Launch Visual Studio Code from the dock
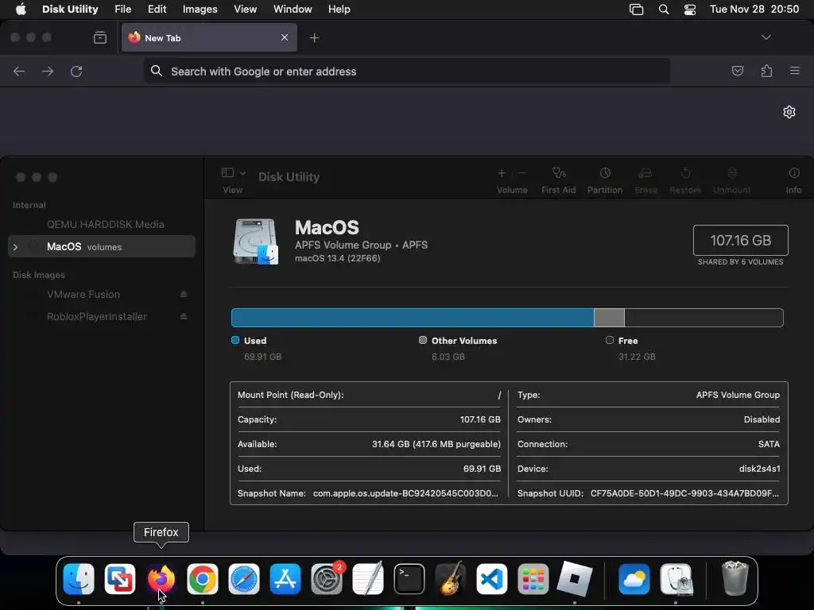The image size is (814, 610). click(x=491, y=579)
